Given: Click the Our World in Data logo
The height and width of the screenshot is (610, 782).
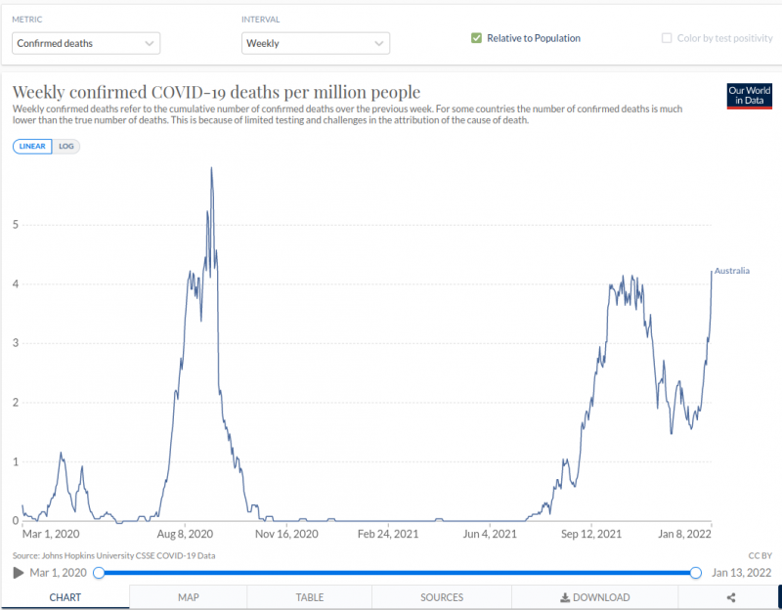Looking at the screenshot, I should tap(749, 96).
